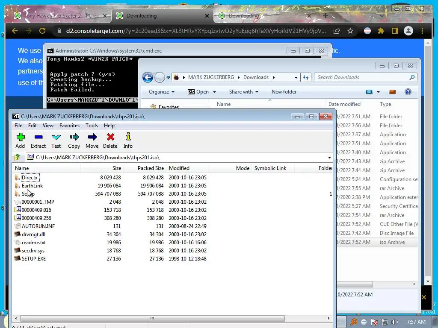Toggle Chrome side panel icon
The height and width of the screenshot is (328, 438).
pos(394,31)
